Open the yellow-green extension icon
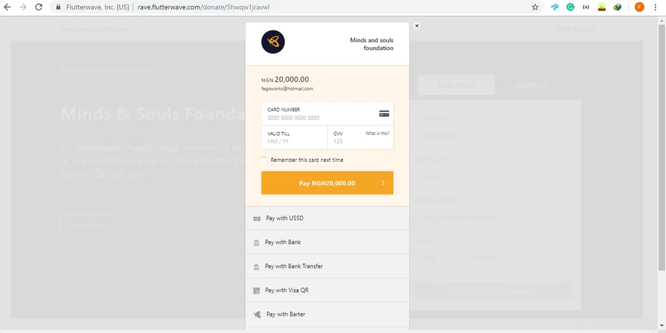This screenshot has height=333, width=666. pyautogui.click(x=601, y=7)
